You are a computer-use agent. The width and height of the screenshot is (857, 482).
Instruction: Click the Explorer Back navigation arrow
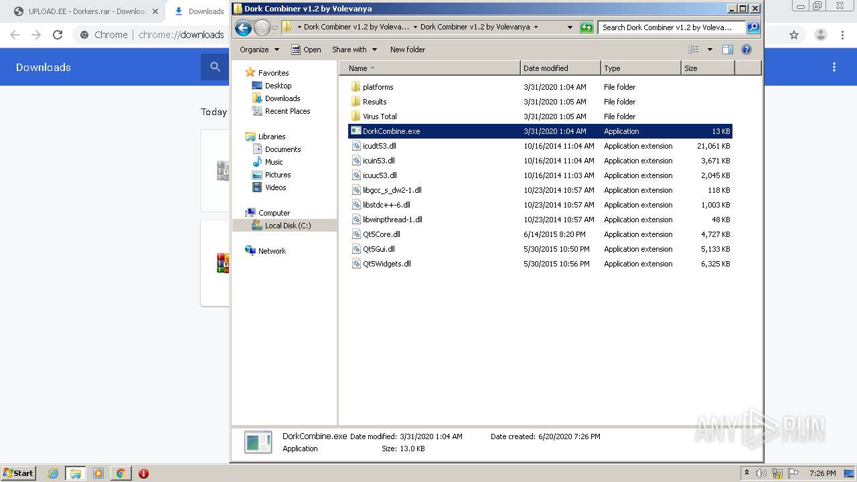(243, 27)
